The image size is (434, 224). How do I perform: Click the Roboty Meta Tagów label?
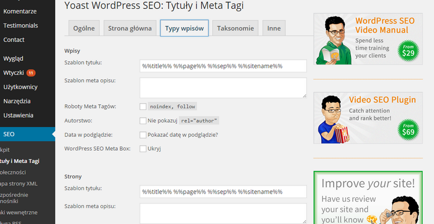pyautogui.click(x=90, y=107)
